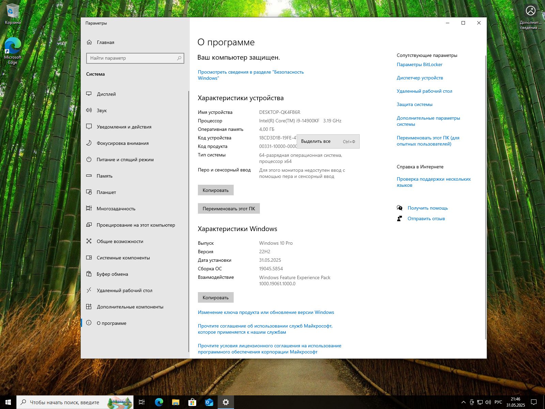545x409 pixels.
Task: Launch Edge from the taskbar
Action: (159, 402)
